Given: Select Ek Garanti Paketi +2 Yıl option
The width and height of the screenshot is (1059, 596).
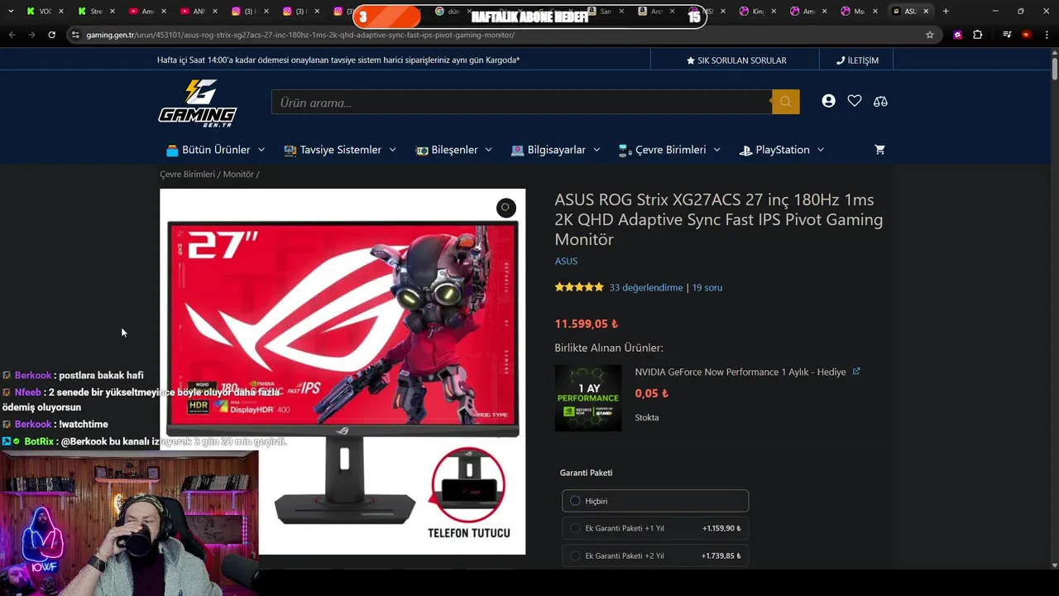Looking at the screenshot, I should [655, 555].
